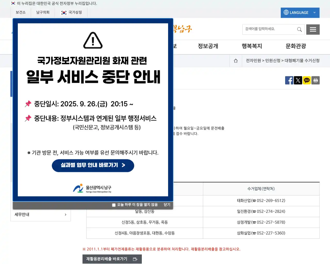Click the '신정4동, 야음장생포동, 대현동, 수암동' cell
Viewport: 330px width, 264px height.
click(x=145, y=233)
